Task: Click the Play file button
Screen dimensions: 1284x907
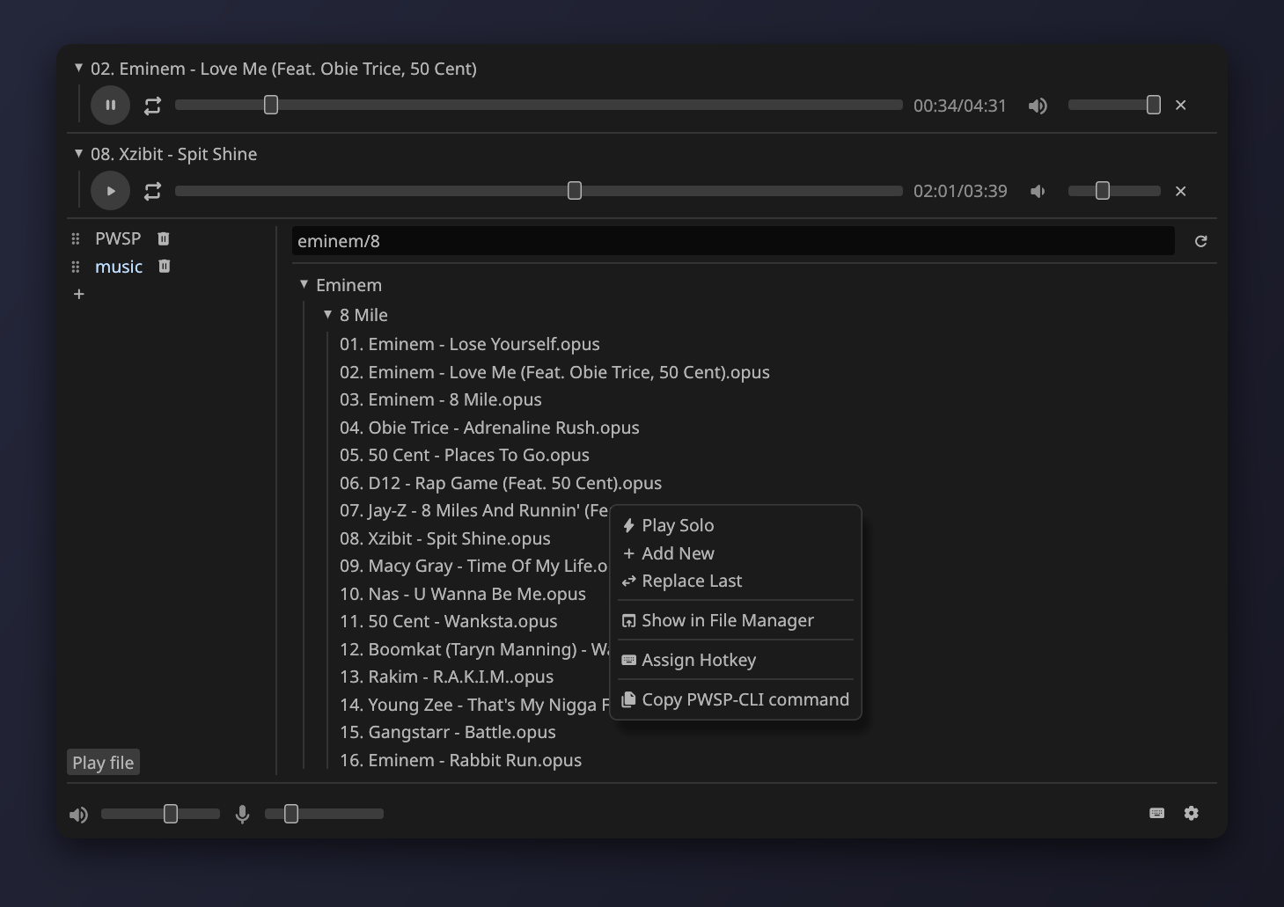Action: coord(103,763)
